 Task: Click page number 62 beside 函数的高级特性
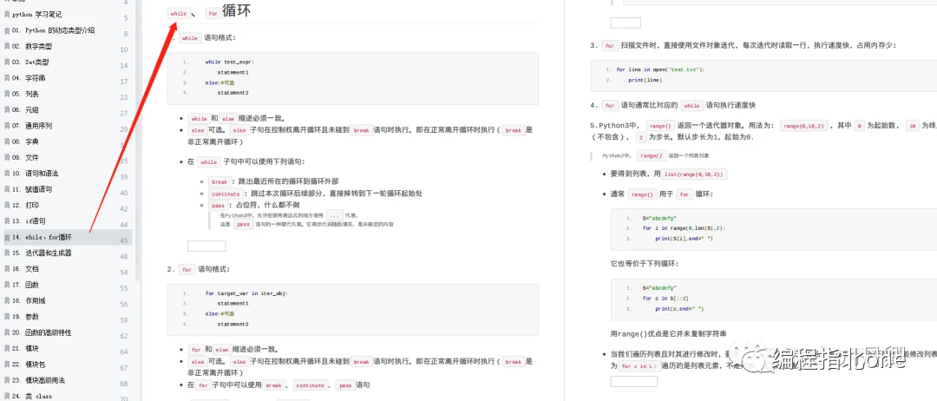tap(124, 336)
